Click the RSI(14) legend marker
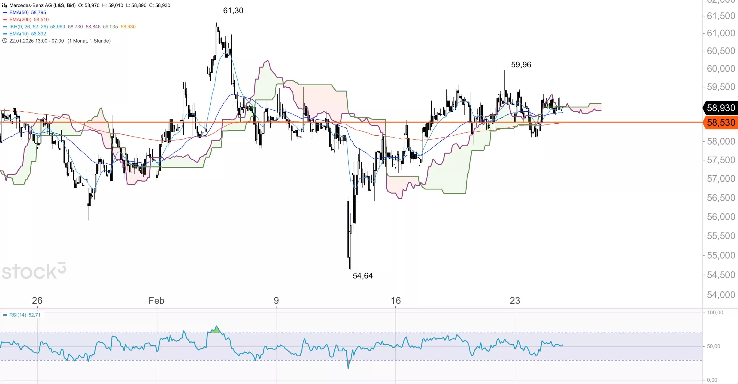The width and height of the screenshot is (738, 384). (x=5, y=315)
